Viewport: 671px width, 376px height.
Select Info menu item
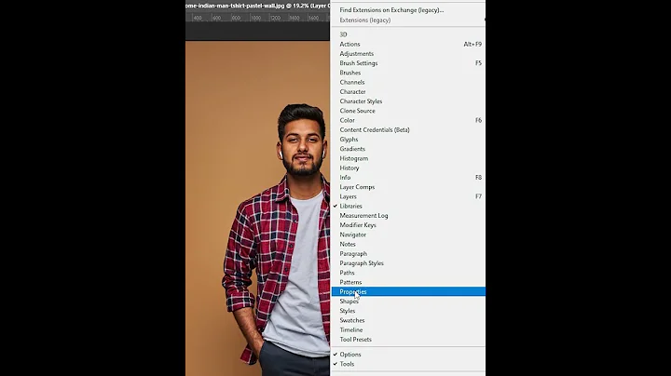pyautogui.click(x=408, y=178)
